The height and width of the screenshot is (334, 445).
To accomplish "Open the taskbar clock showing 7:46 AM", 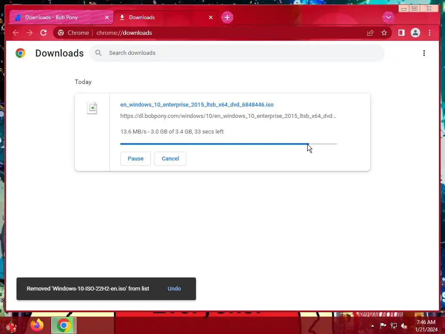I will [x=426, y=326].
